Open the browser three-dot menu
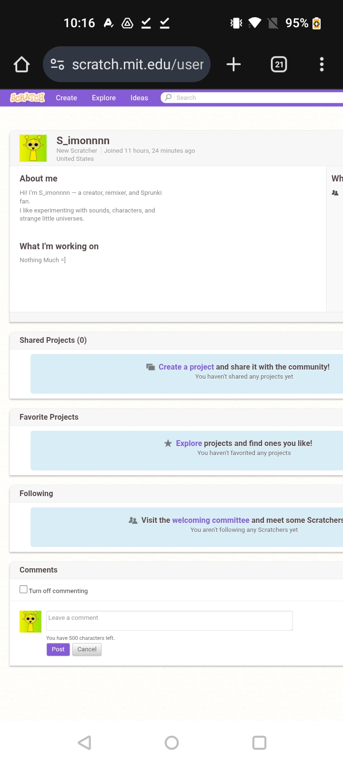The image size is (343, 764). (x=322, y=64)
